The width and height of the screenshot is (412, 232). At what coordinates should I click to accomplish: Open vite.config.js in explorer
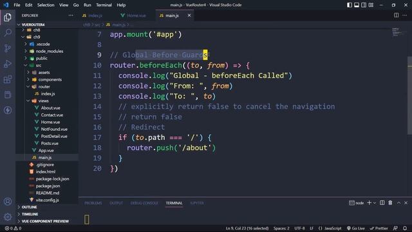click(47, 200)
